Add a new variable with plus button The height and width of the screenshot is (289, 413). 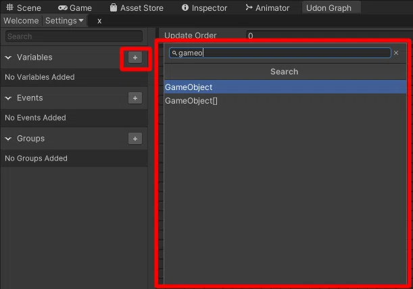(135, 58)
